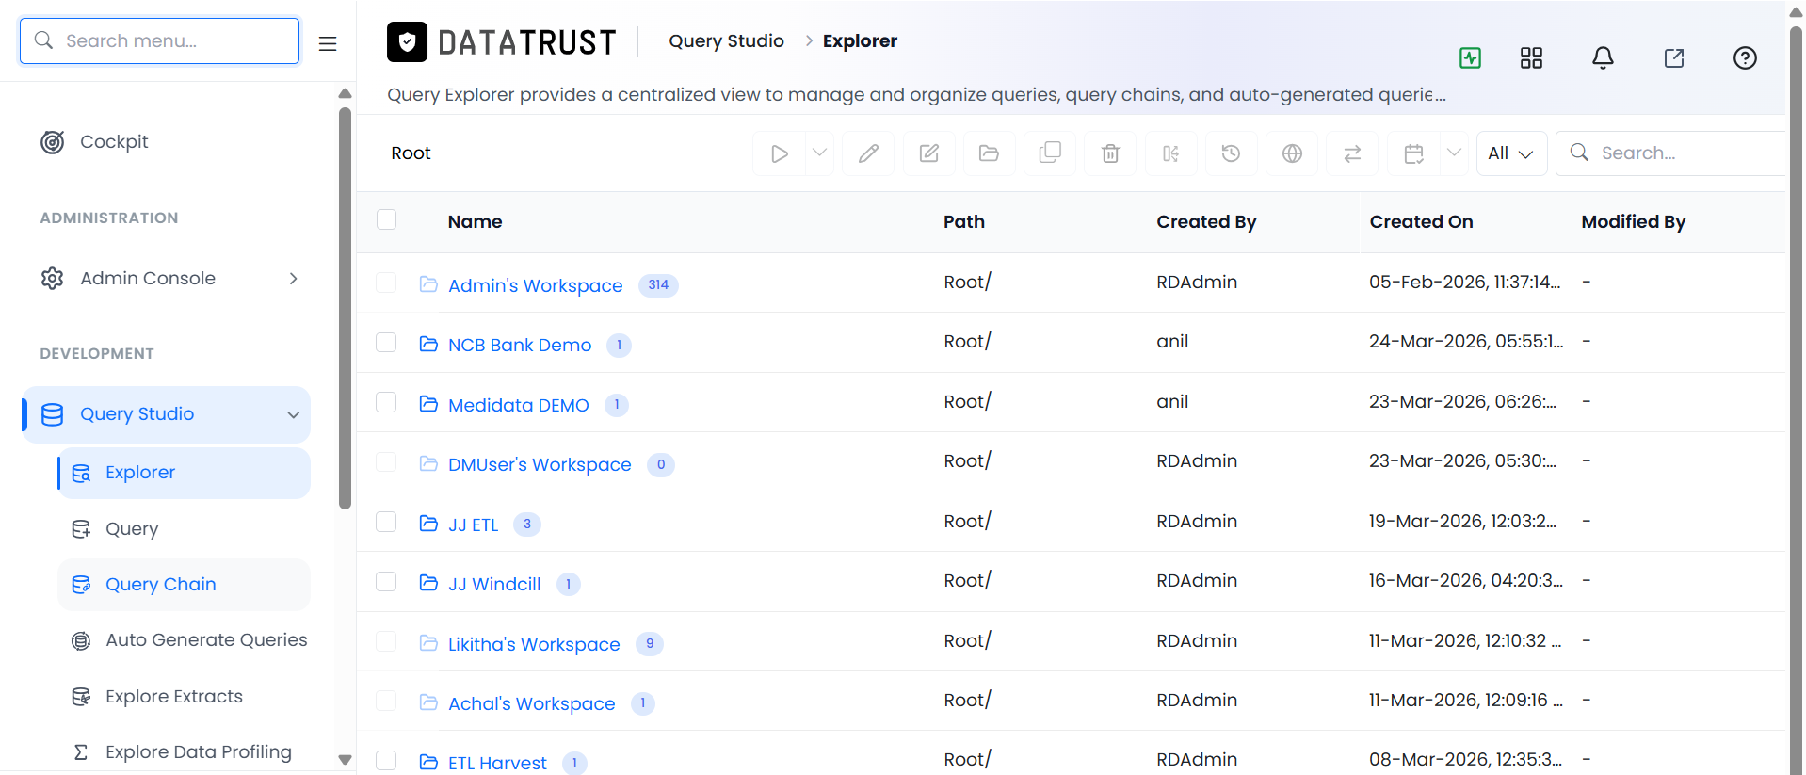Click the Query Studio breadcrumb link
The height and width of the screenshot is (775, 1806).
pos(726,41)
